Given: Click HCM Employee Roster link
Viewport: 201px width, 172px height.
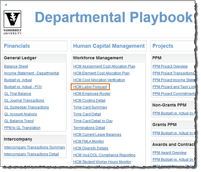Looking at the screenshot, I should click(x=92, y=94).
